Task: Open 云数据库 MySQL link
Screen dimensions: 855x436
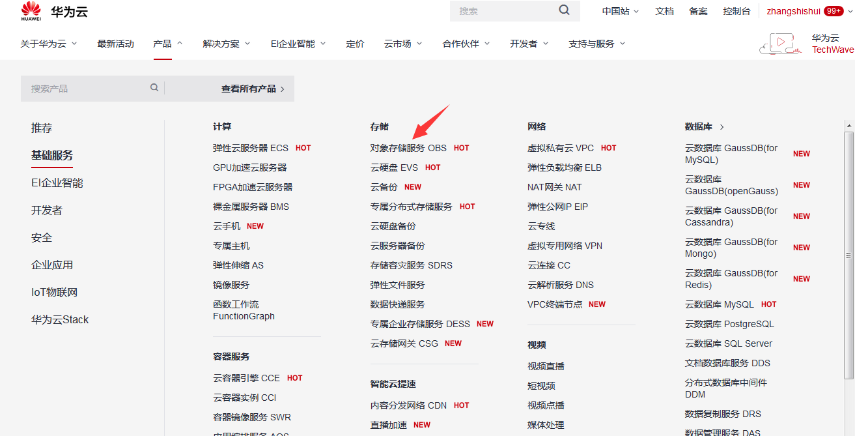Action: click(720, 304)
